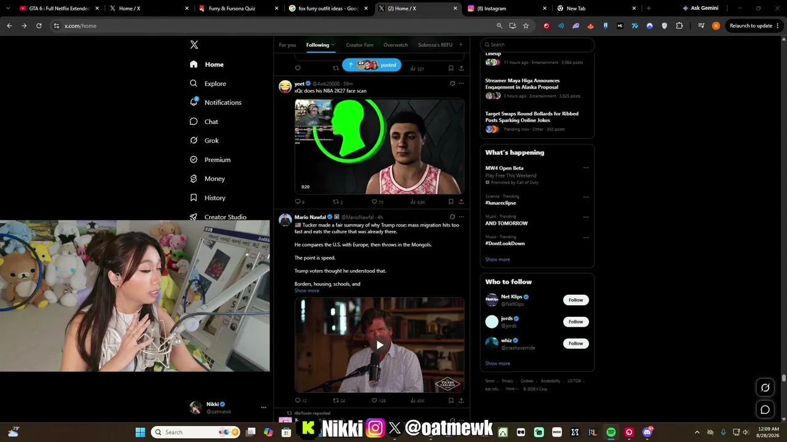This screenshot has height=442, width=787.
Task: Open Money in the X sidebar
Action: (208, 179)
